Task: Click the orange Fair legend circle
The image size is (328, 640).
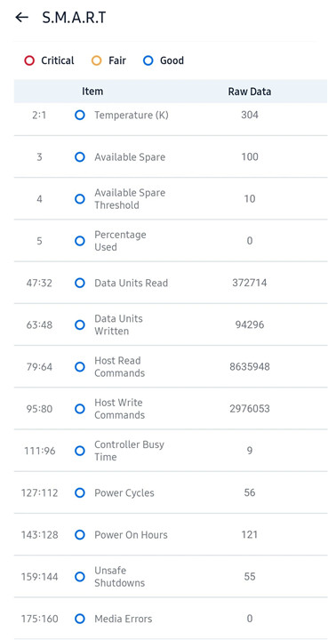Action: pyautogui.click(x=96, y=60)
